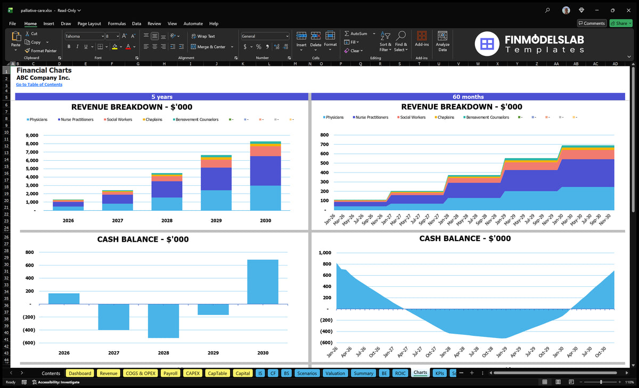Select the Format Painter brush
This screenshot has width=639, height=388.
coord(27,51)
